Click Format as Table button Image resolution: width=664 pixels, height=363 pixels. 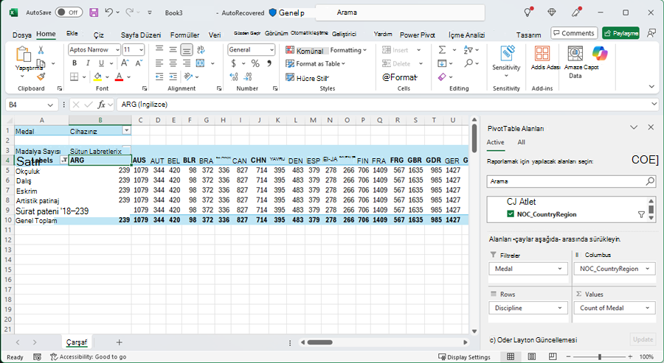316,64
